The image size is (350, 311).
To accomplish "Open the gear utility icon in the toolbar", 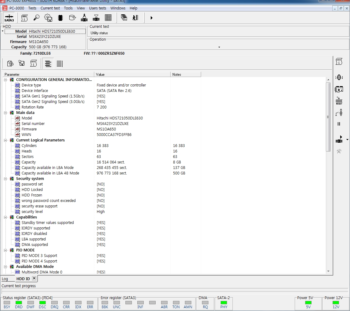I will pos(48,18).
